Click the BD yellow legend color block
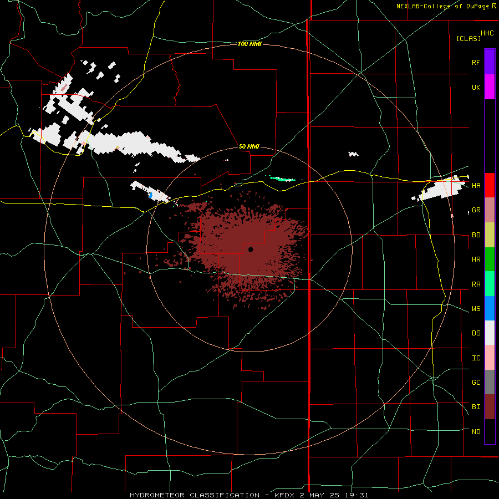This screenshot has height=499, width=499. point(490,235)
